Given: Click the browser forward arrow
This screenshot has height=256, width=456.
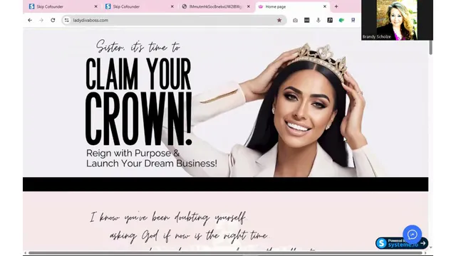Looking at the screenshot, I should (41, 21).
